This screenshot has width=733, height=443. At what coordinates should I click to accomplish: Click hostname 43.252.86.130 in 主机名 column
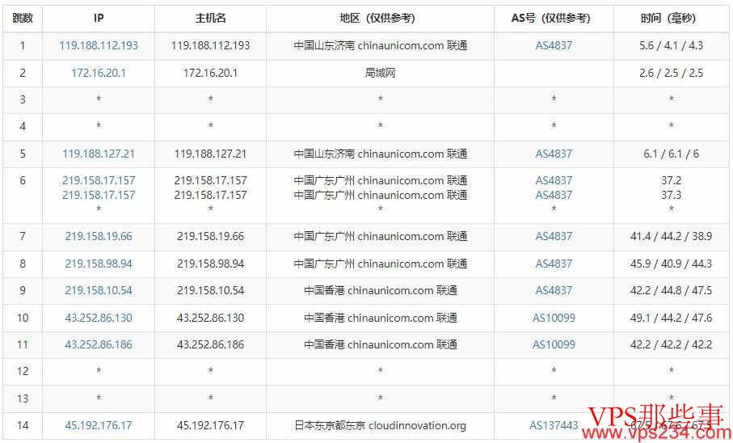tap(210, 318)
